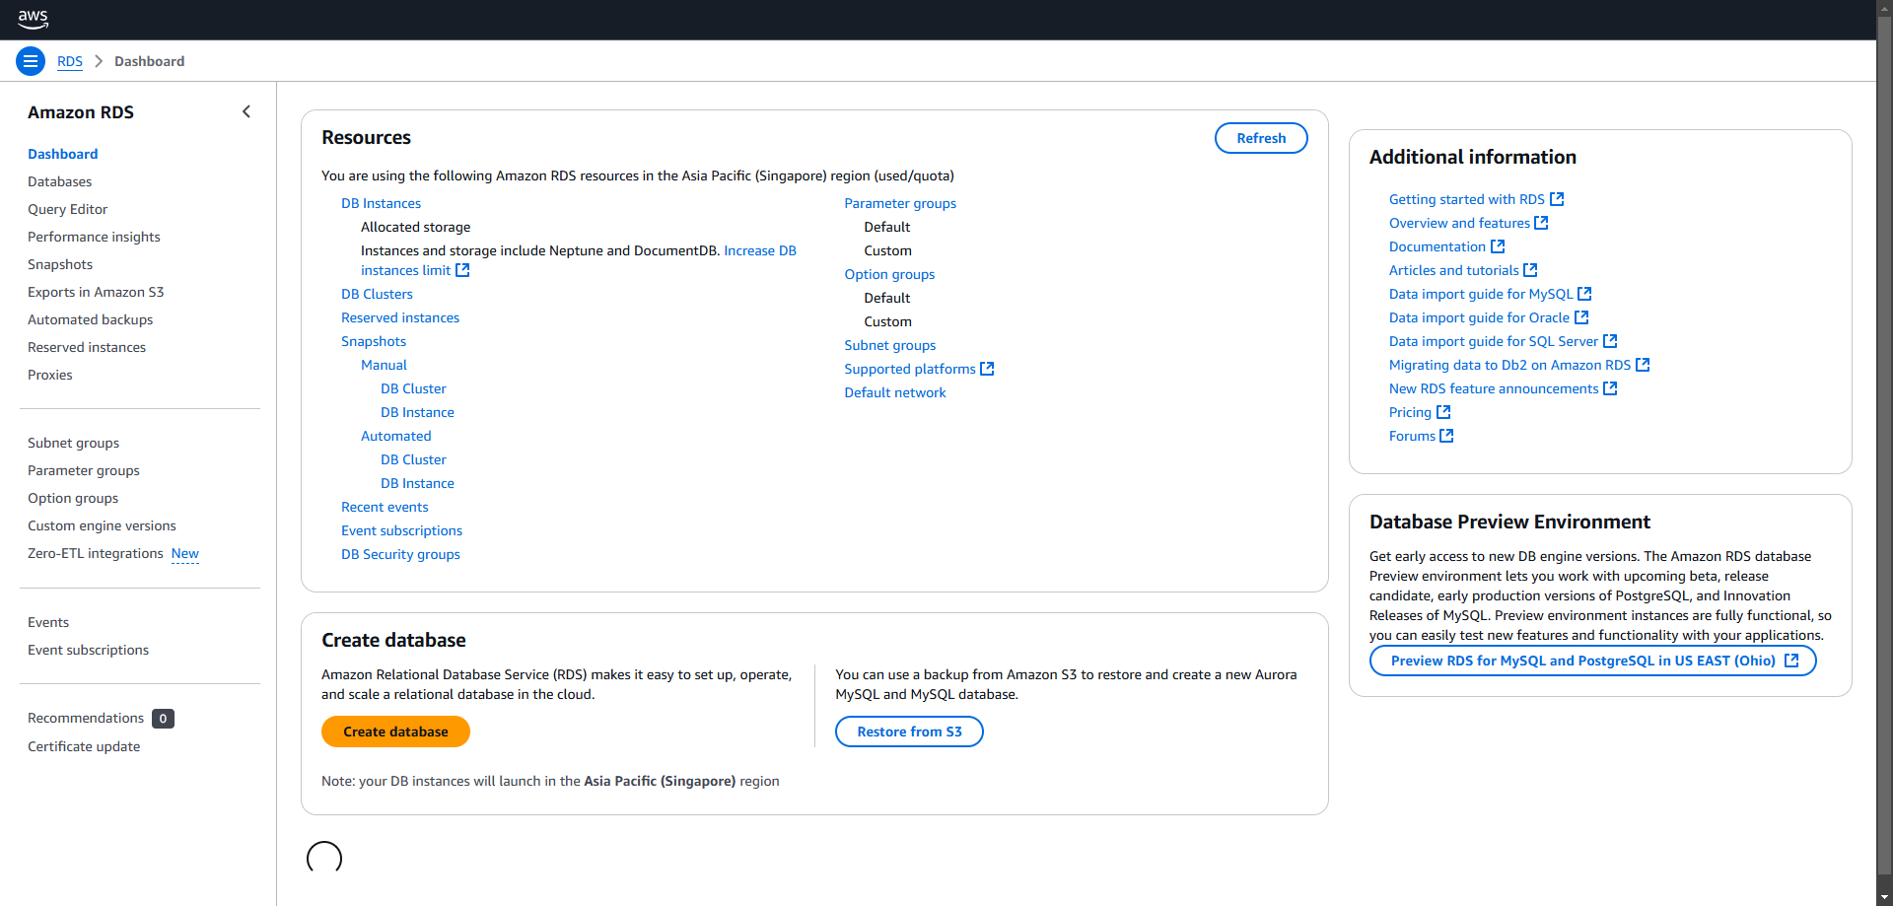Click the AWS logo in the top bar
This screenshot has width=1893, height=906.
[x=33, y=18]
